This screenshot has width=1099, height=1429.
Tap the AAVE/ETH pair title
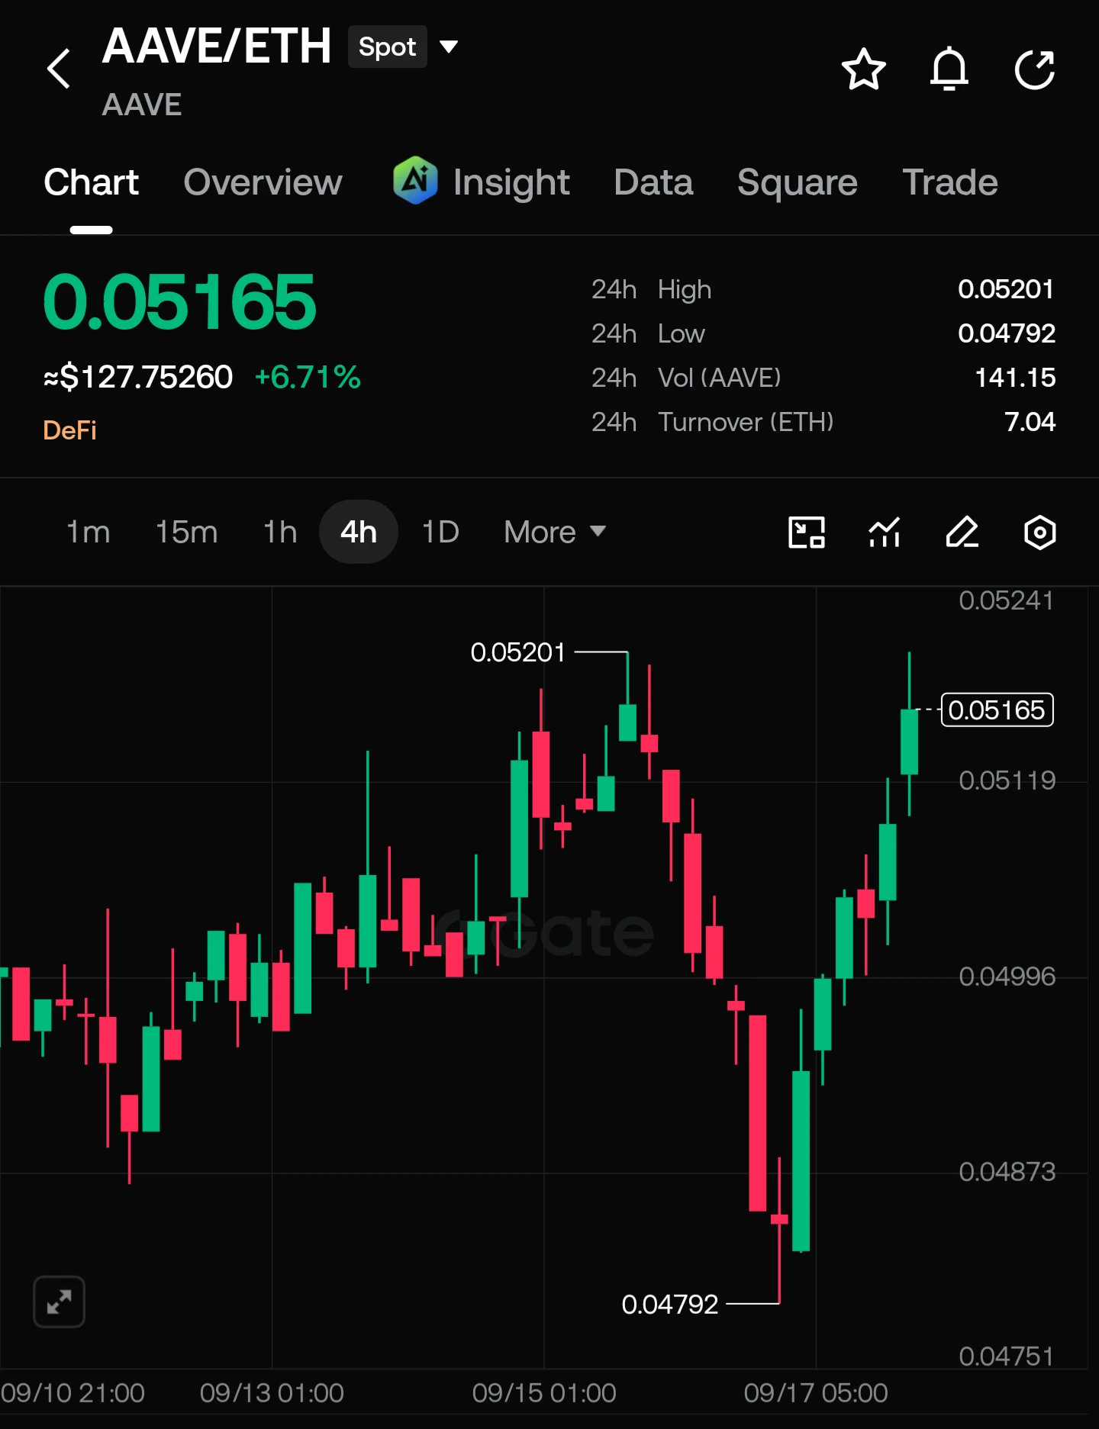217,46
